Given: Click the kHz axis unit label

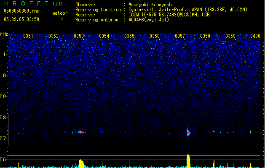Looking at the screenshot, I should click(4, 34).
